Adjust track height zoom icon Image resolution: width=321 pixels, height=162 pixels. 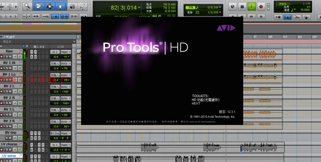[x=10, y=6]
